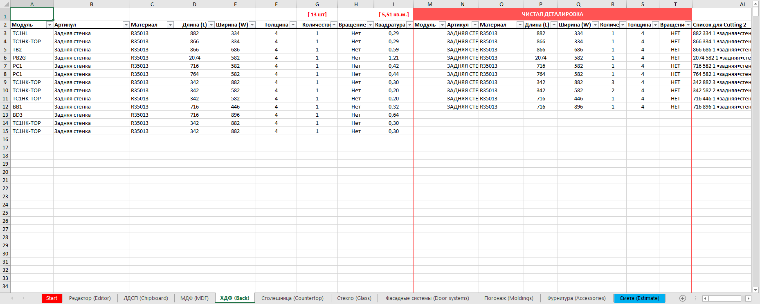The width and height of the screenshot is (760, 304).
Task: Open the ЛДСП (Chipboard) sheet tab
Action: (x=146, y=298)
